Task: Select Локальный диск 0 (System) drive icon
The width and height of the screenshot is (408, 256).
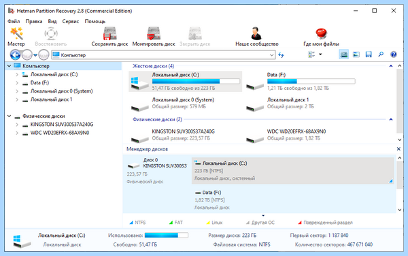Action: tap(139, 107)
